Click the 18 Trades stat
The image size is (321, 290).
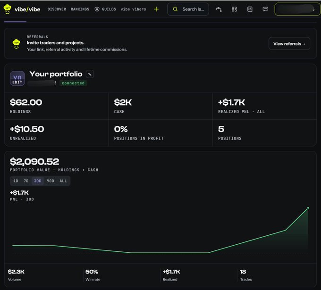[x=243, y=272]
